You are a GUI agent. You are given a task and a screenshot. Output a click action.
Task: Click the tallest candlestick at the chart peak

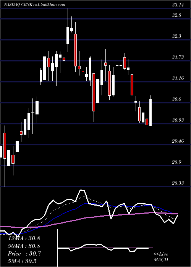pyautogui.click(x=68, y=30)
